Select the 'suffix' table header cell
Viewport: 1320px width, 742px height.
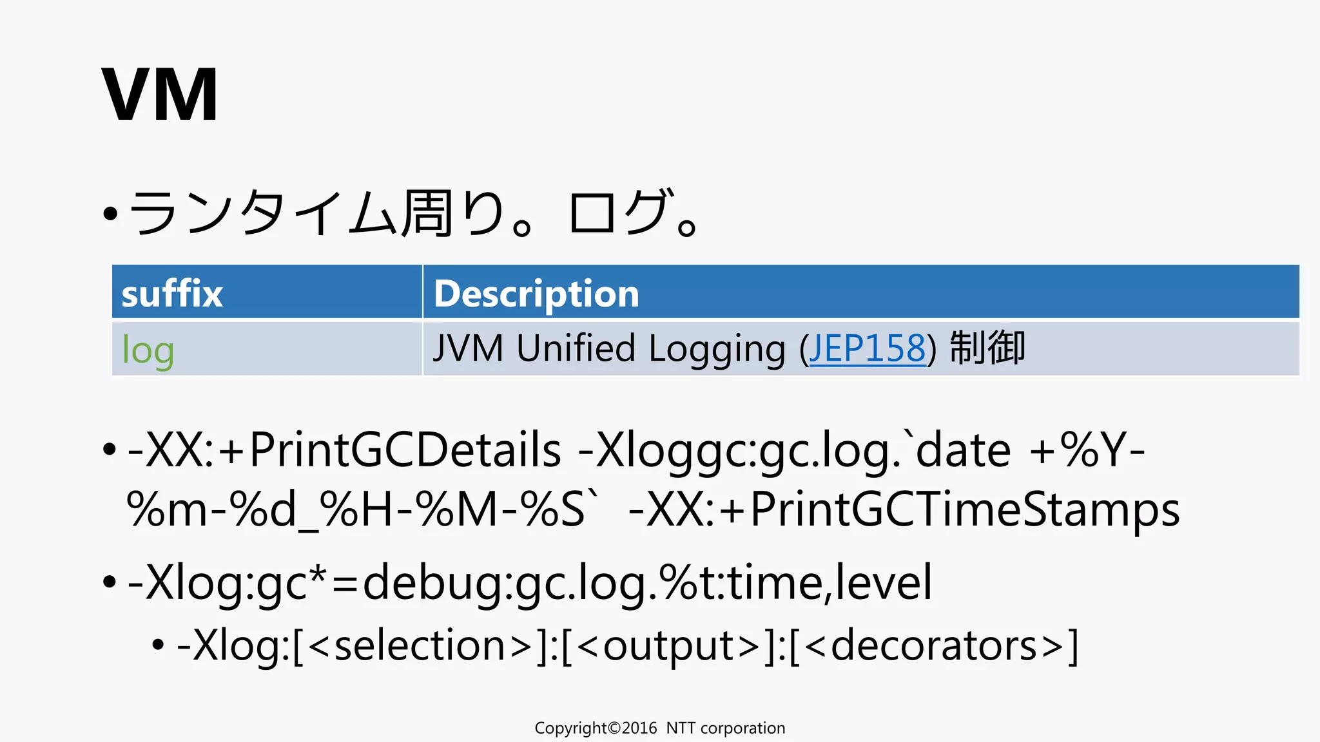tap(267, 292)
